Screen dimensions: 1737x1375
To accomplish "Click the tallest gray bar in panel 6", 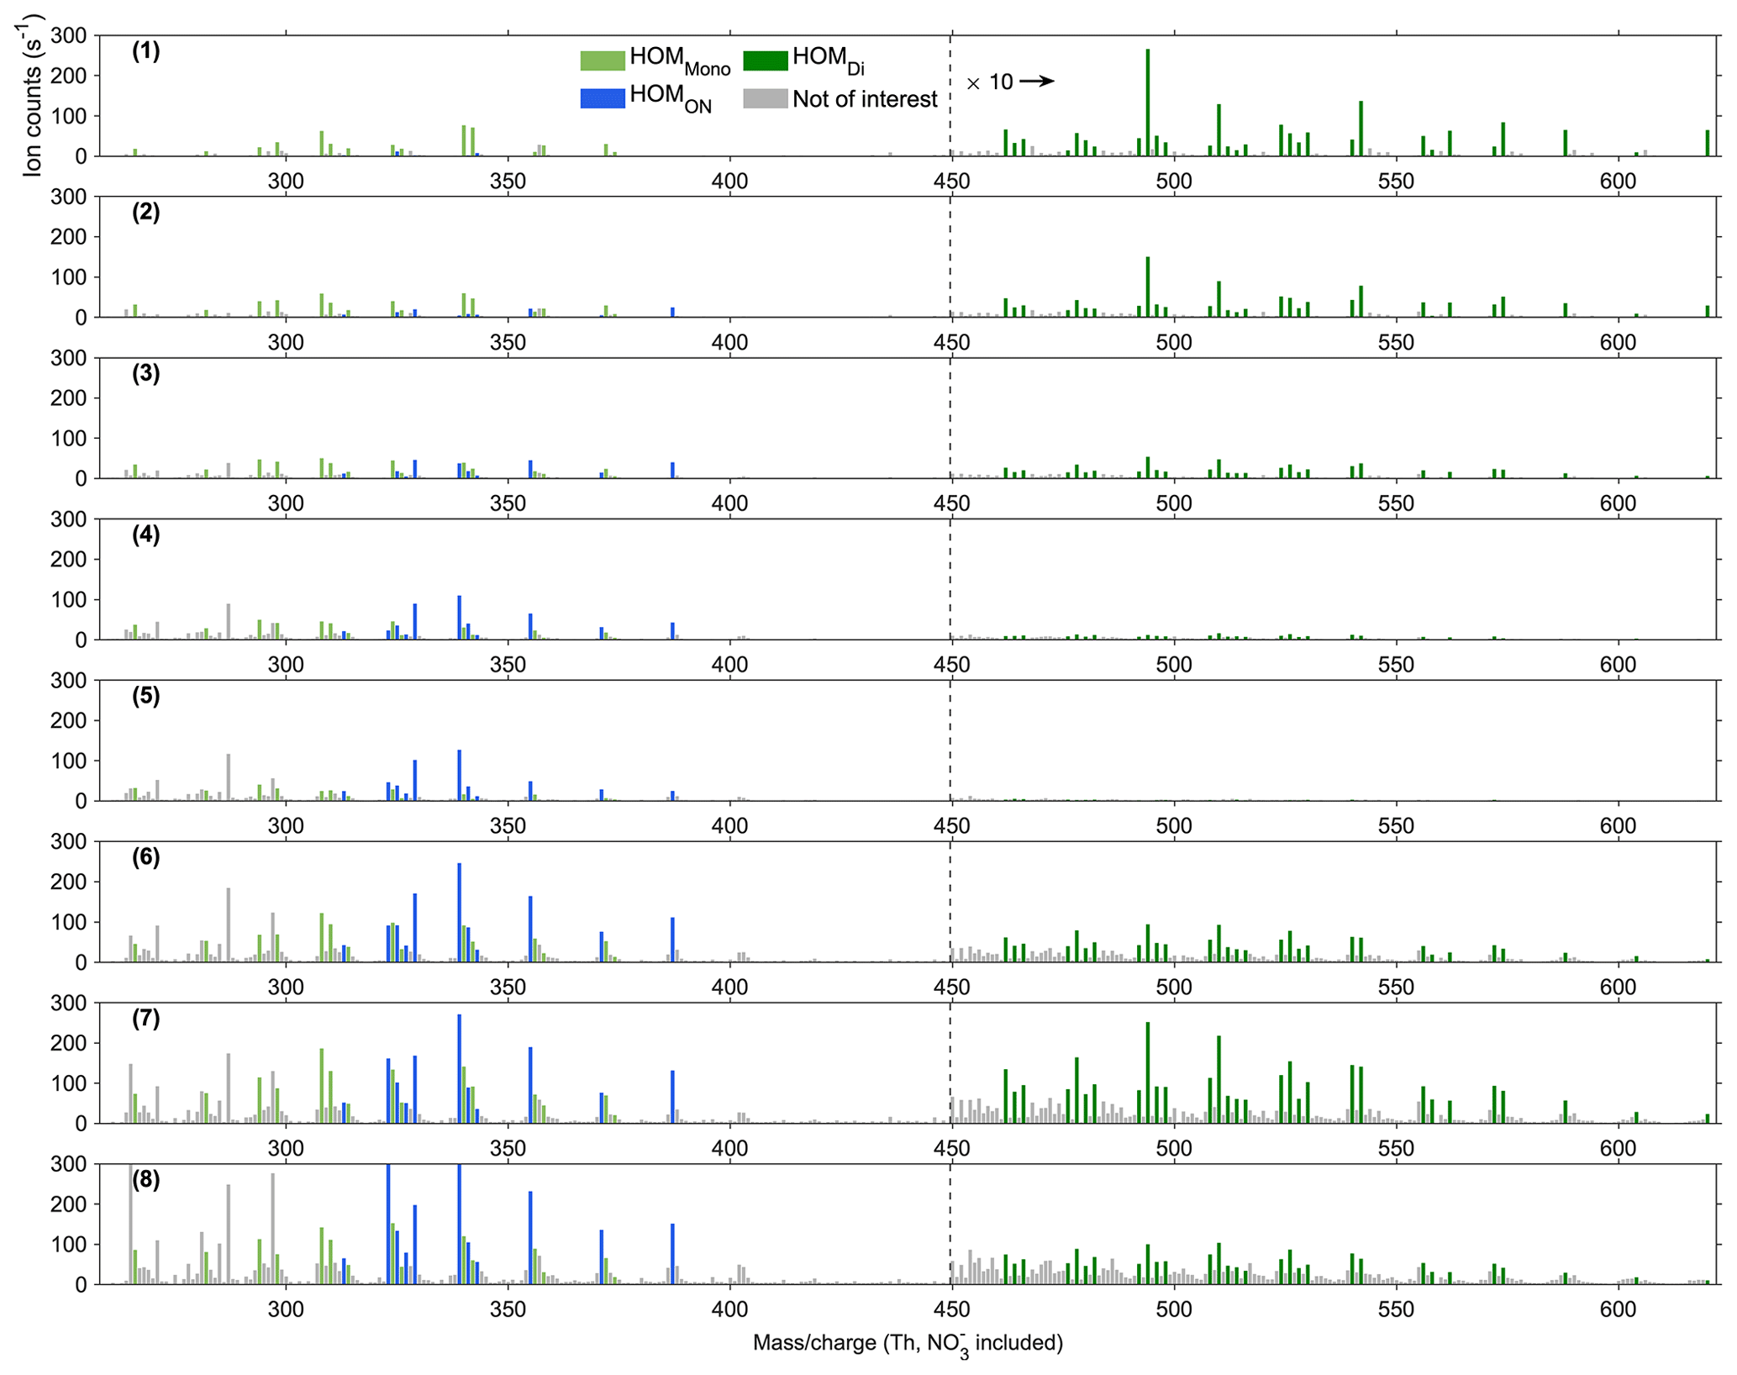I will (228, 926).
